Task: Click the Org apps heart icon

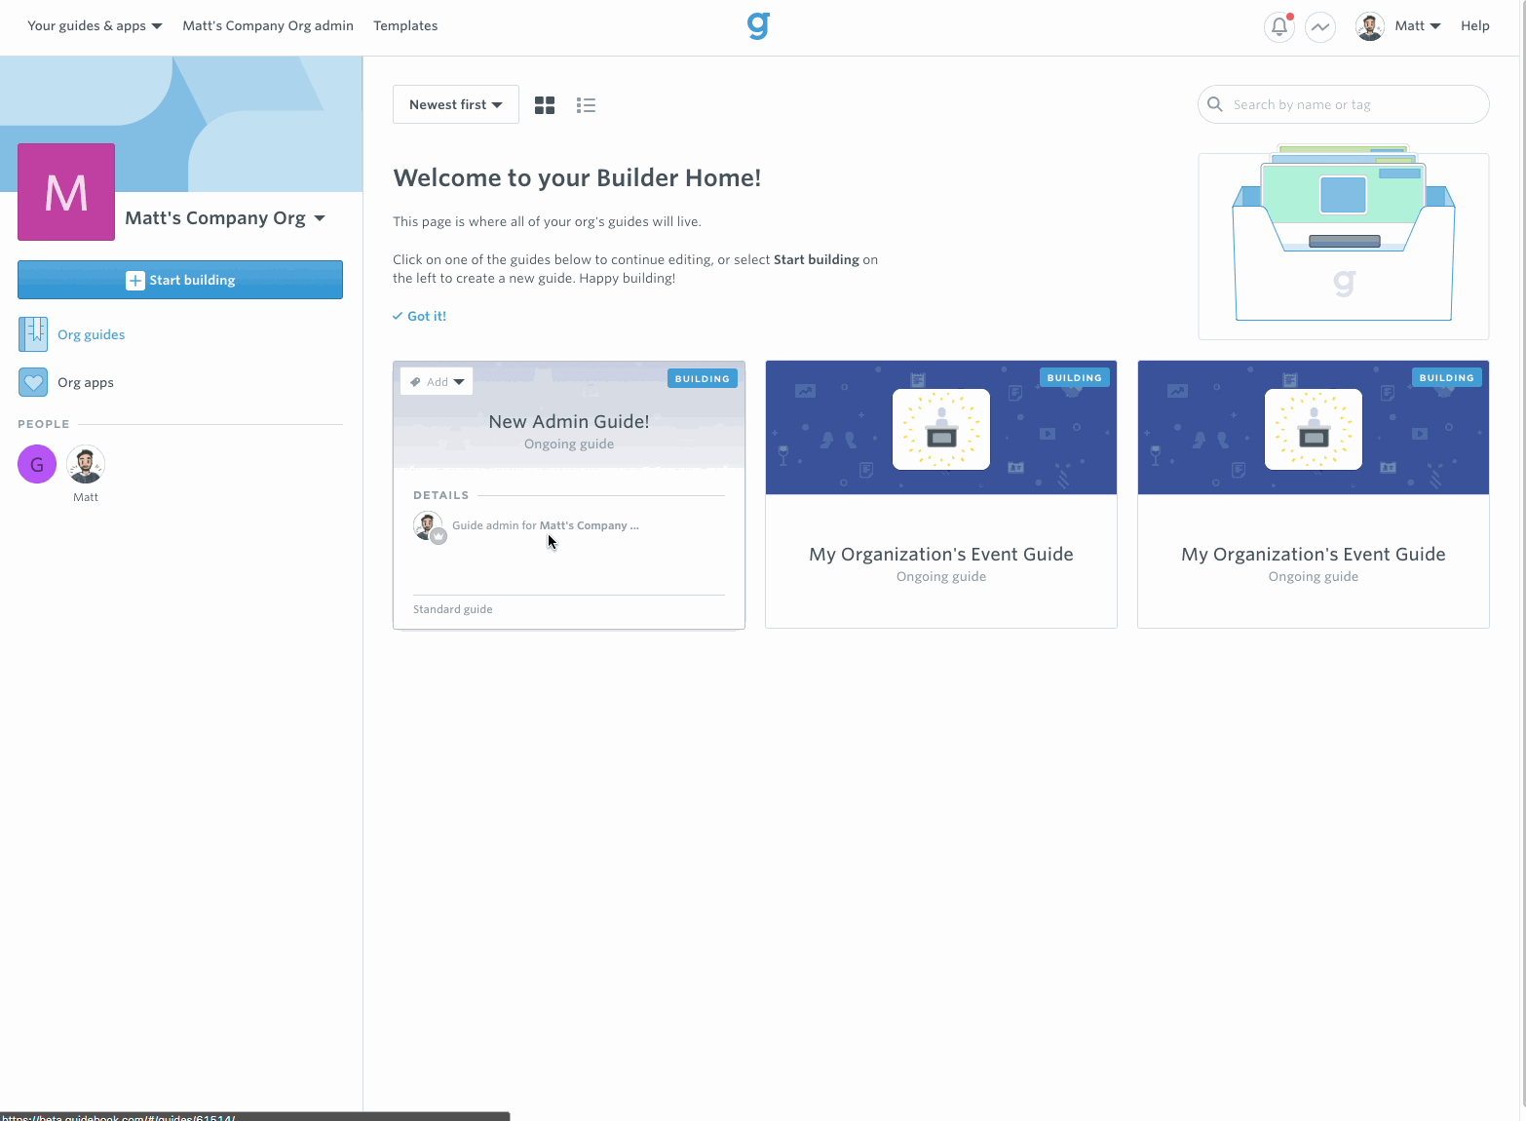Action: 33,382
